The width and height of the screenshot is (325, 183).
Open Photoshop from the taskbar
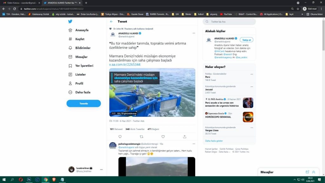(x=29, y=180)
